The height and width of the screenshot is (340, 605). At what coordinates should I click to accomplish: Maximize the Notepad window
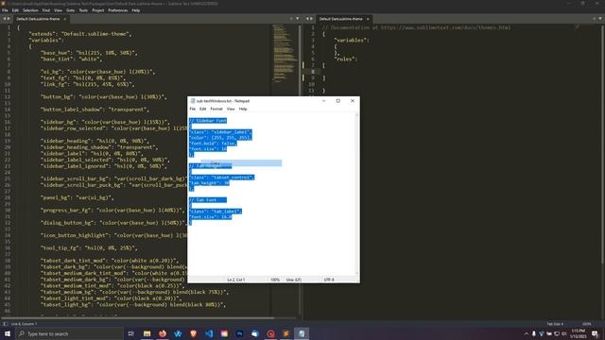(338, 101)
